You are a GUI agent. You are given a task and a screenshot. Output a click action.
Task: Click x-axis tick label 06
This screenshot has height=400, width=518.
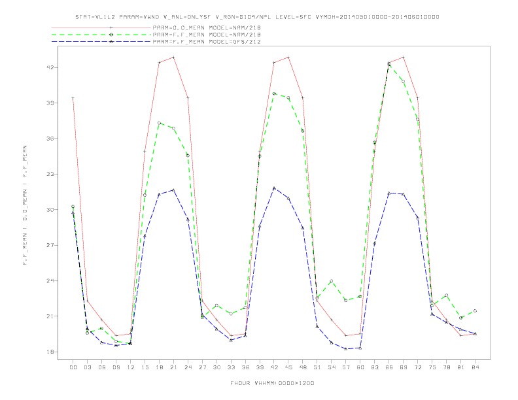[102, 367]
